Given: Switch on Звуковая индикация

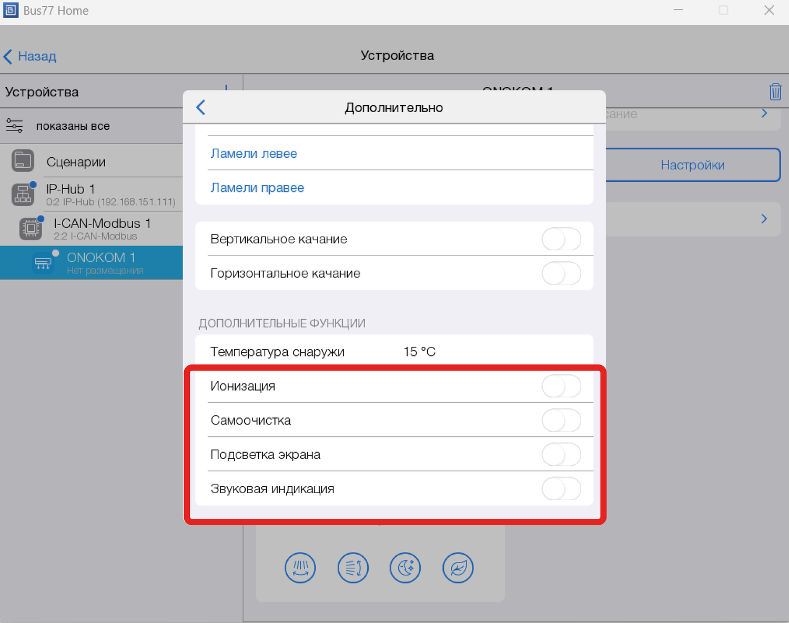Looking at the screenshot, I should click(561, 489).
